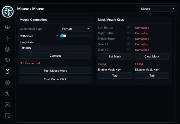Toggle Middle Button mask switch
180x124 pixels.
click(x=129, y=38)
